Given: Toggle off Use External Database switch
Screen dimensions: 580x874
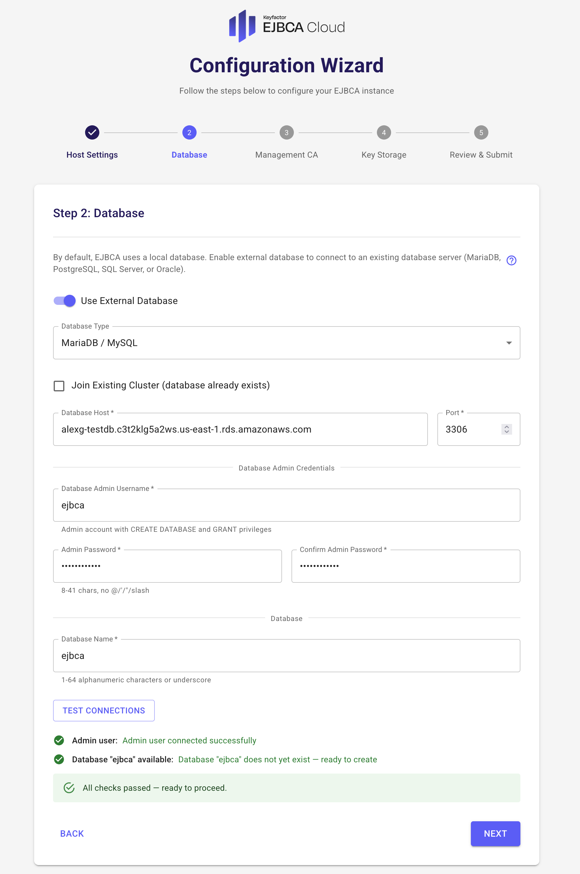Looking at the screenshot, I should click(65, 300).
